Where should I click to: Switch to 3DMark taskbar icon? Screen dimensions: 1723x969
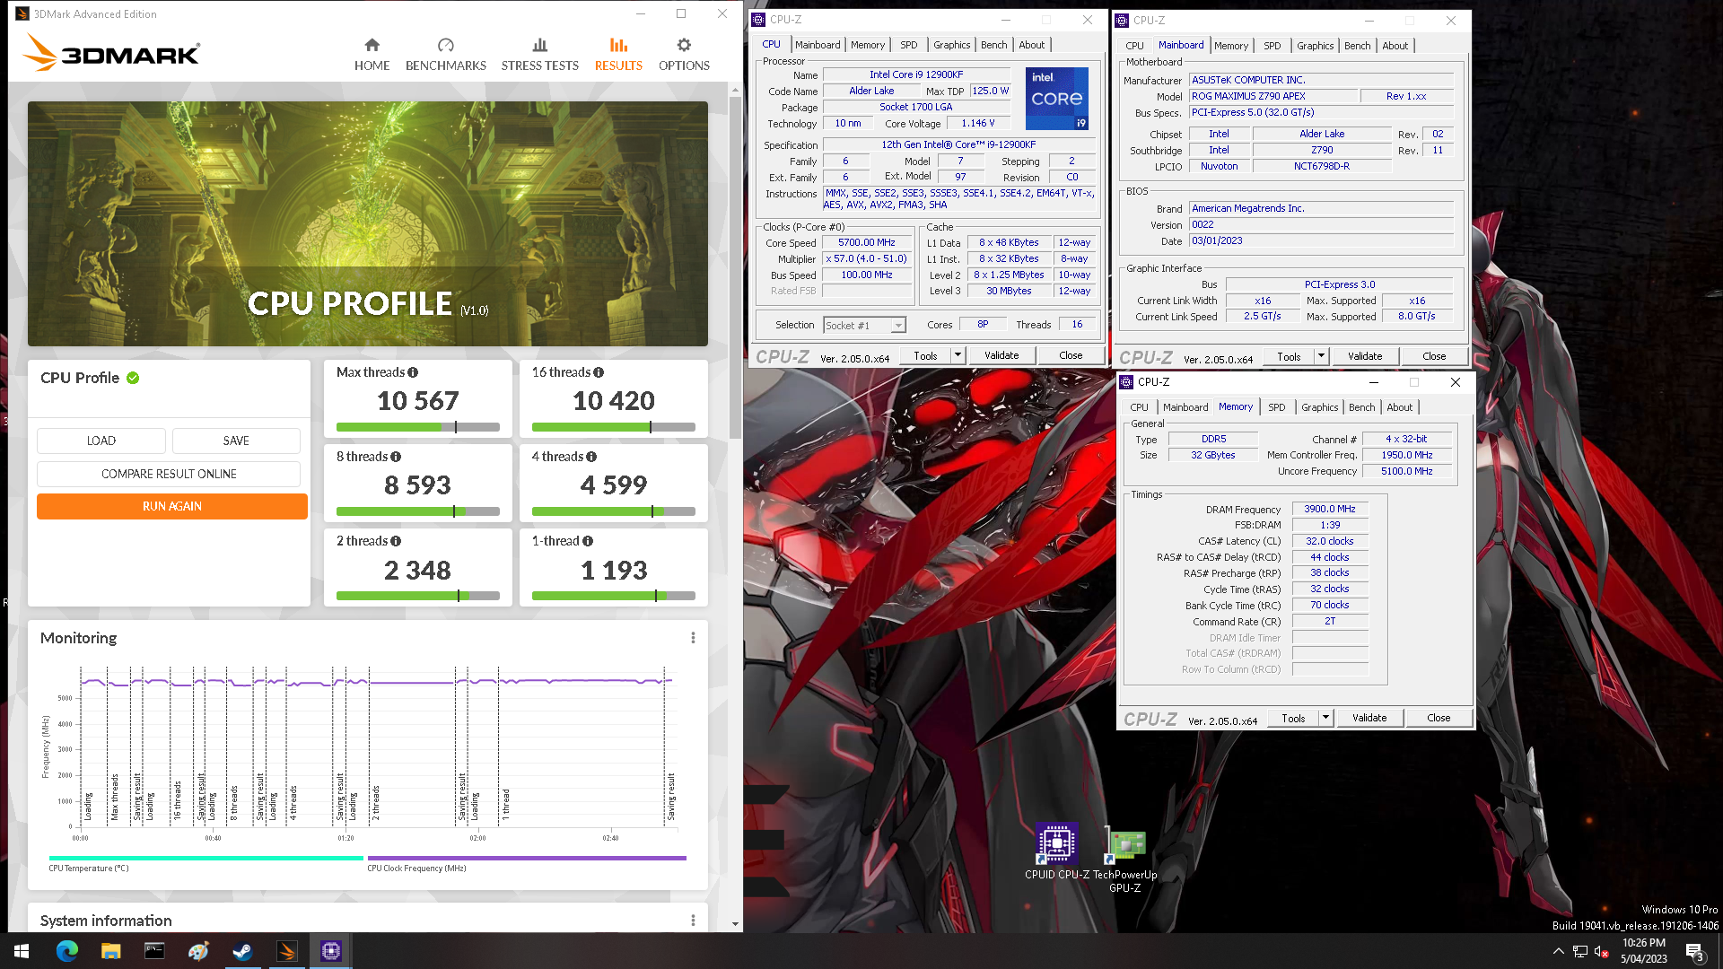tap(287, 951)
